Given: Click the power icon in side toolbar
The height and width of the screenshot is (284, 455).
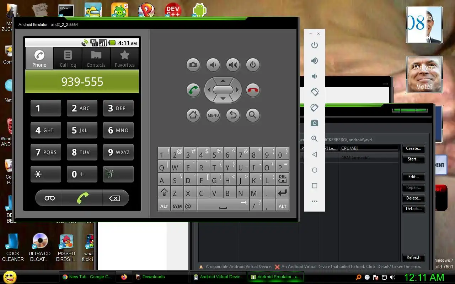Looking at the screenshot, I should click(314, 45).
